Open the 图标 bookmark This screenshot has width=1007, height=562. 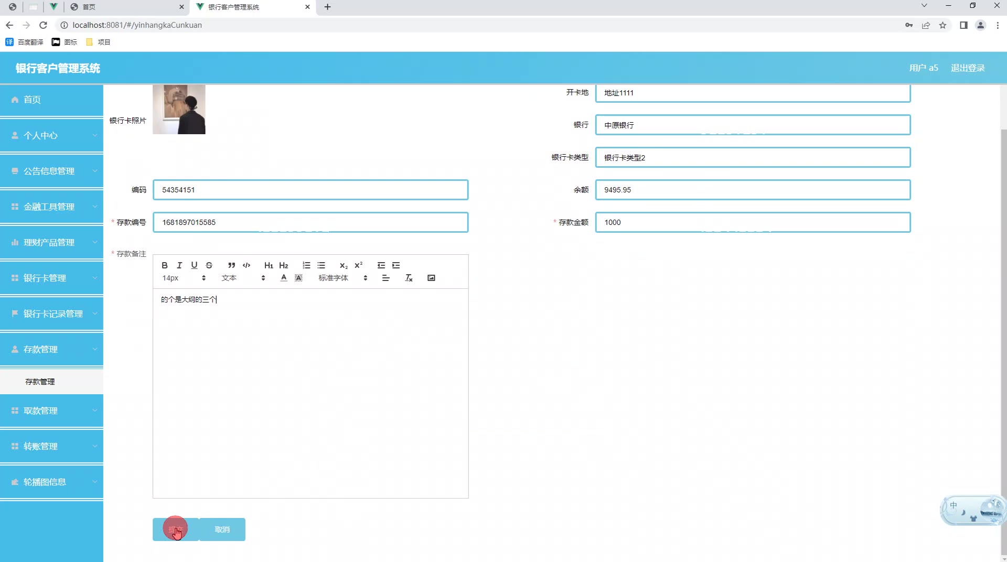(65, 42)
